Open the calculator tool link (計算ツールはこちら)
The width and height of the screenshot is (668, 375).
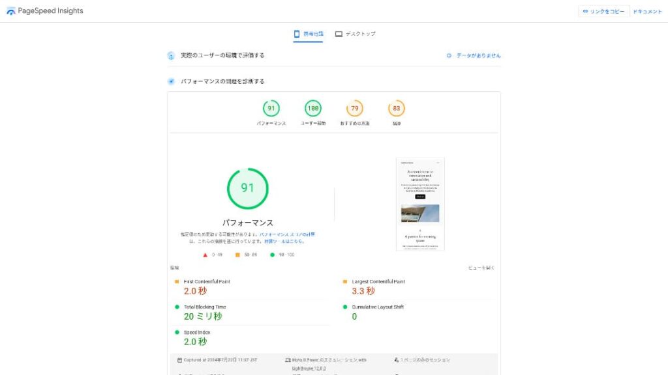point(284,241)
